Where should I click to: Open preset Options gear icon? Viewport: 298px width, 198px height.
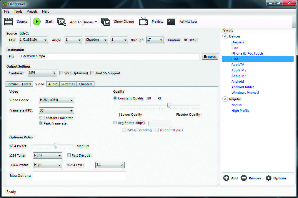[x=268, y=178]
